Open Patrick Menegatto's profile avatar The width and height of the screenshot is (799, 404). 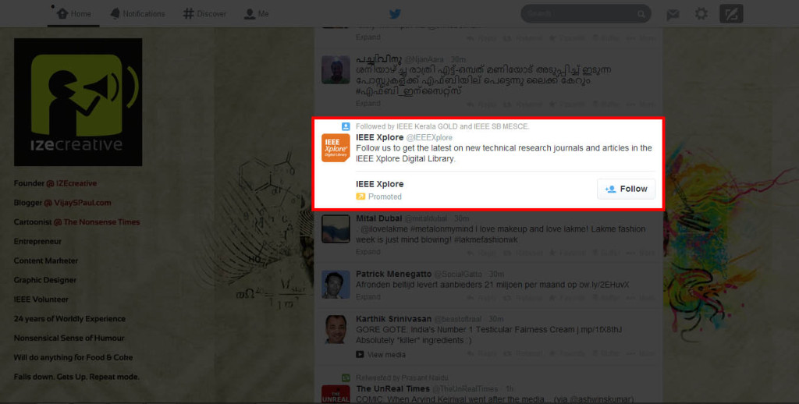tap(336, 284)
